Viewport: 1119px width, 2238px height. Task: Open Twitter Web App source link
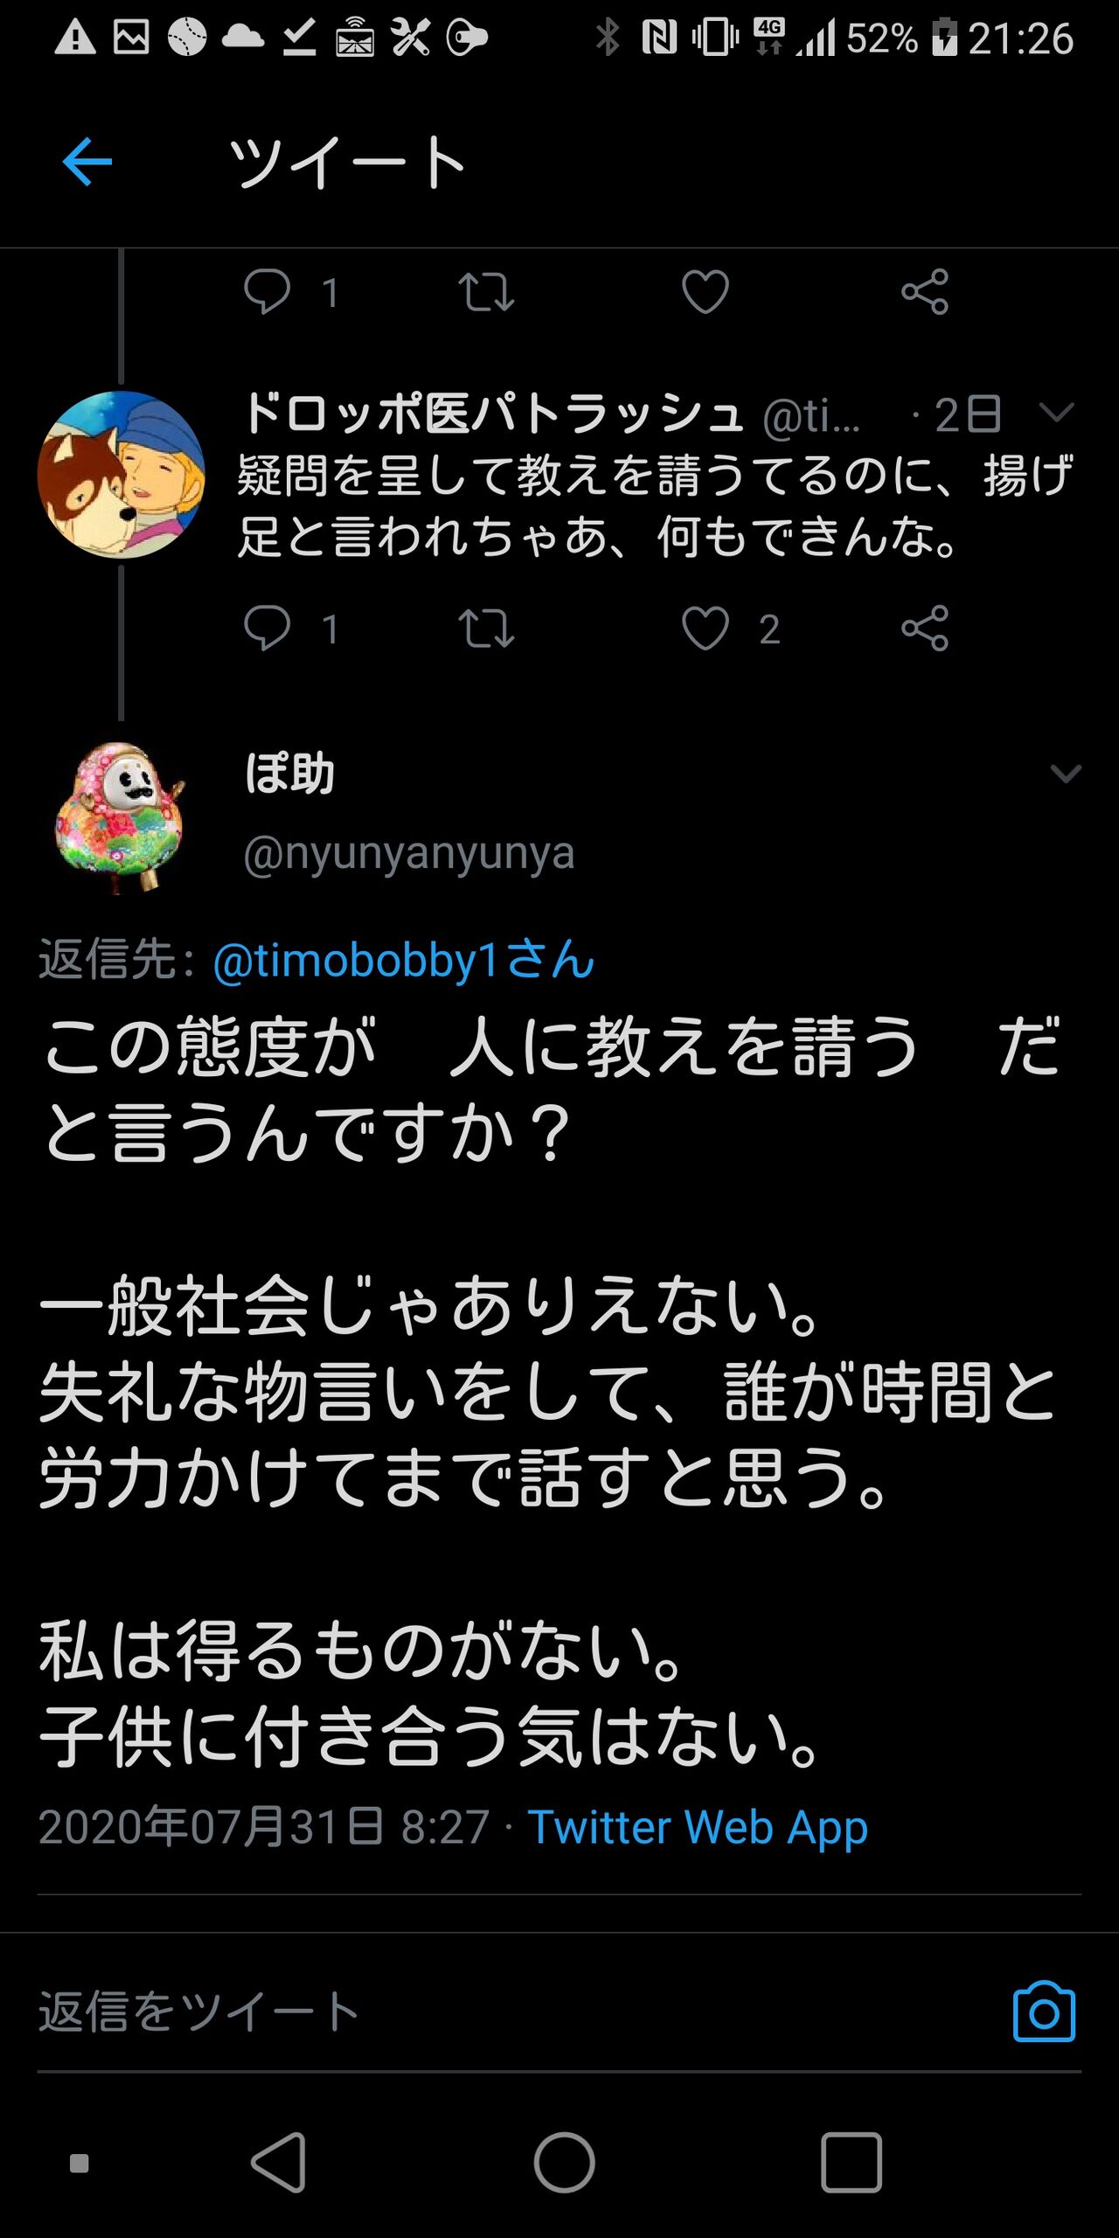pos(698,1827)
